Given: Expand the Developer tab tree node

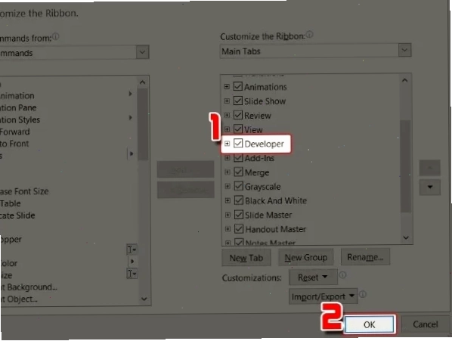Looking at the screenshot, I should (x=228, y=143).
